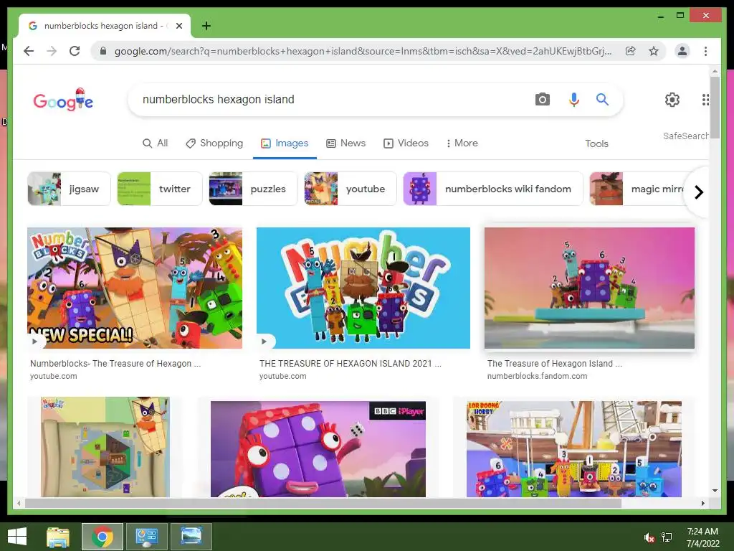Open the Control Panel taskbar icon
This screenshot has height=551, width=734.
point(146,537)
